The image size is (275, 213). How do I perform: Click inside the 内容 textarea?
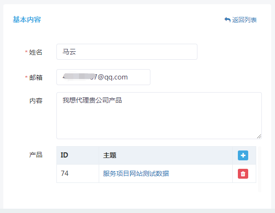point(159,116)
